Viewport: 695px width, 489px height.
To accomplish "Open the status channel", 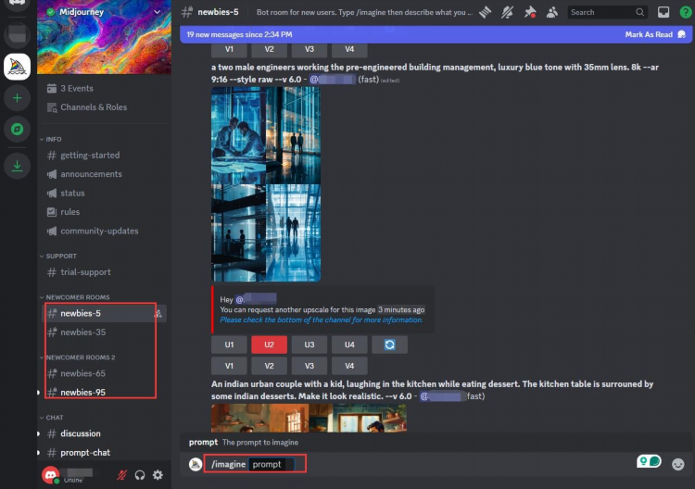I will tap(104, 194).
